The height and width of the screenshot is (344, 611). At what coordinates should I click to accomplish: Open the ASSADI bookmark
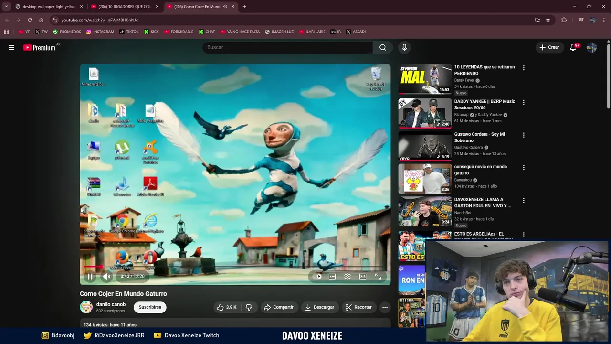(356, 32)
